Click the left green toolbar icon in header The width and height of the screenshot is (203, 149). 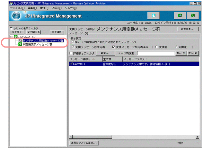pos(180,16)
